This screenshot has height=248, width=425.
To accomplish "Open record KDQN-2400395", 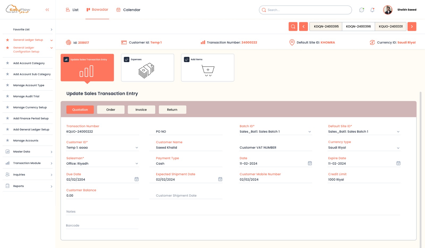I will point(326,27).
